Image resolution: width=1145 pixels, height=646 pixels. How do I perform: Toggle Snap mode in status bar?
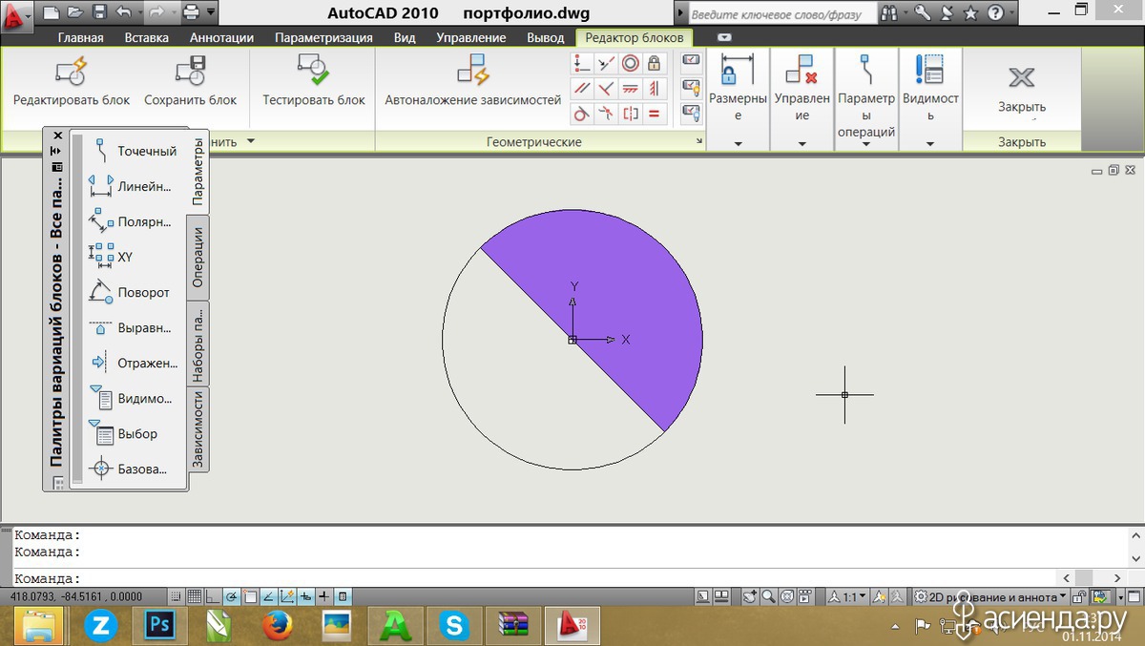point(175,596)
